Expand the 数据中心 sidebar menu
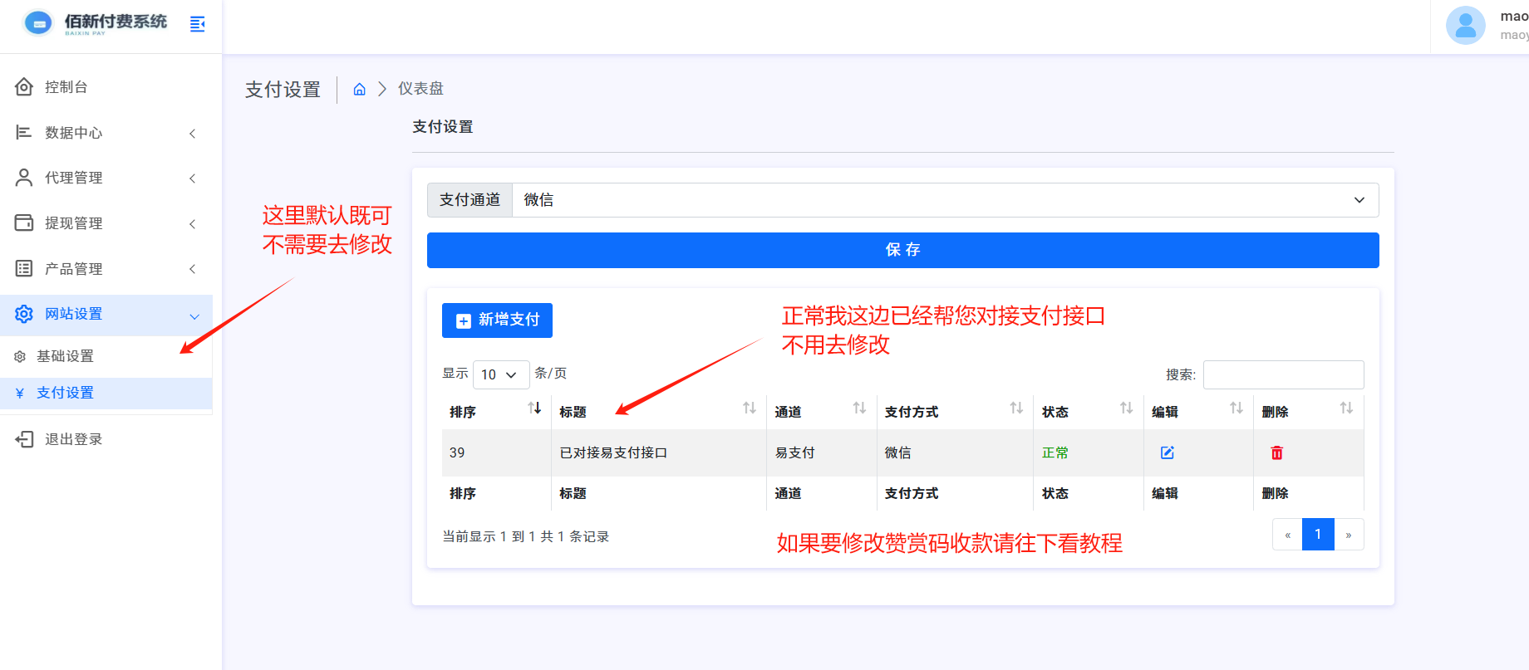The image size is (1529, 670). [106, 133]
